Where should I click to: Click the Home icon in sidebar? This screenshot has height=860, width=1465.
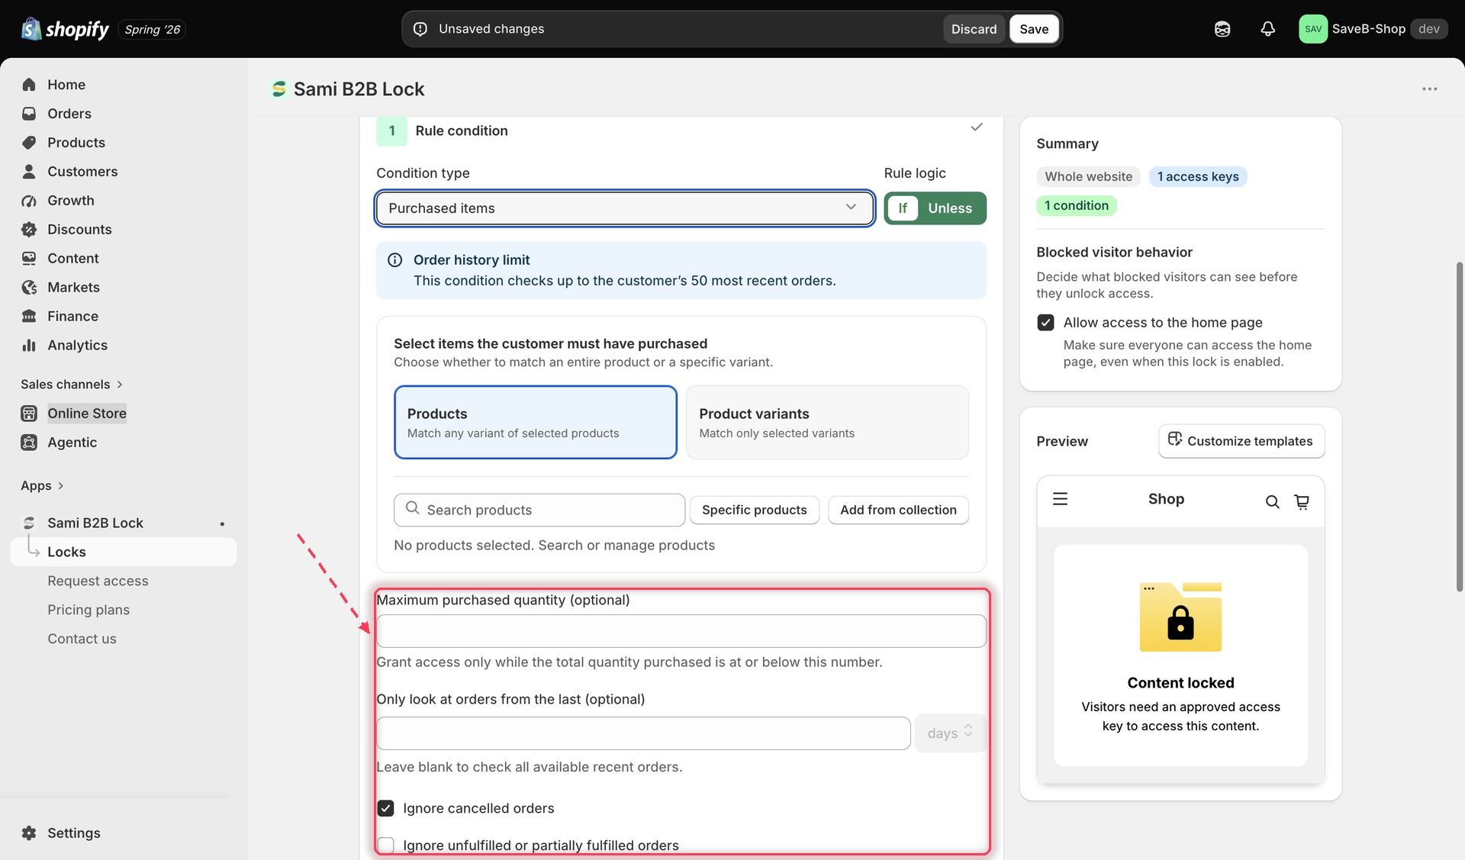29,85
